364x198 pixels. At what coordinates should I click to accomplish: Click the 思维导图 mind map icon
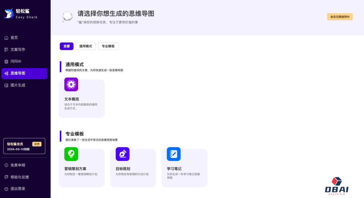pos(6,73)
